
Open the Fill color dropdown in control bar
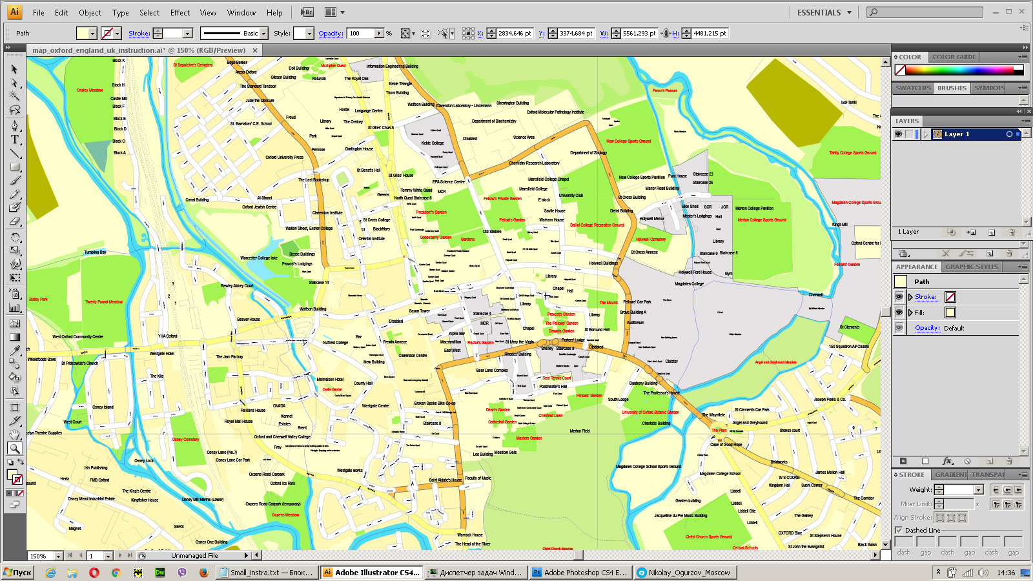[92, 34]
